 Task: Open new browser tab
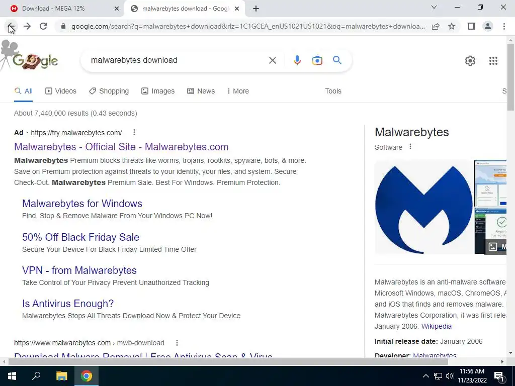pos(256,9)
